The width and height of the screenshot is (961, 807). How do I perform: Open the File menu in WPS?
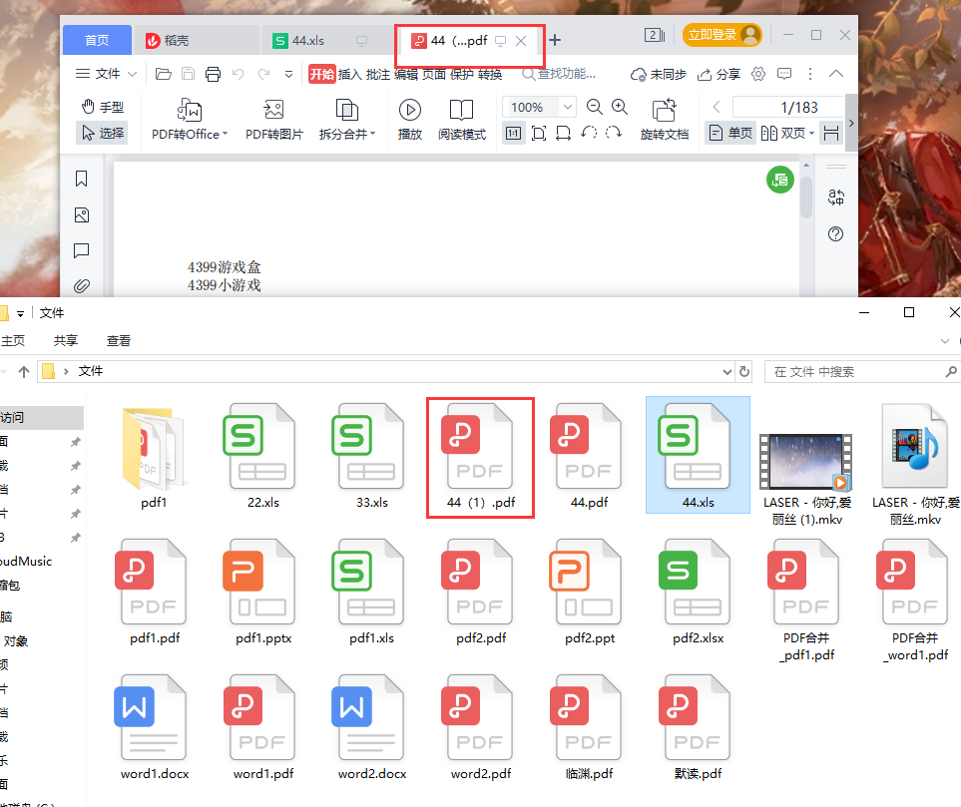98,74
